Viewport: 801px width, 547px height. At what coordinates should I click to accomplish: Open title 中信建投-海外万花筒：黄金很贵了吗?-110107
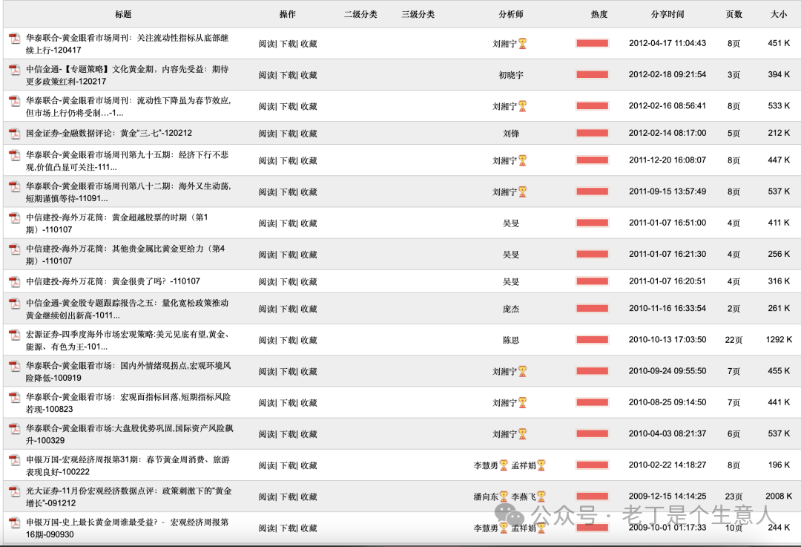113,281
